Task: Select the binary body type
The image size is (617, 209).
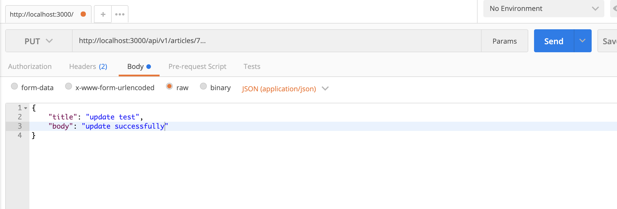Action: [x=203, y=86]
